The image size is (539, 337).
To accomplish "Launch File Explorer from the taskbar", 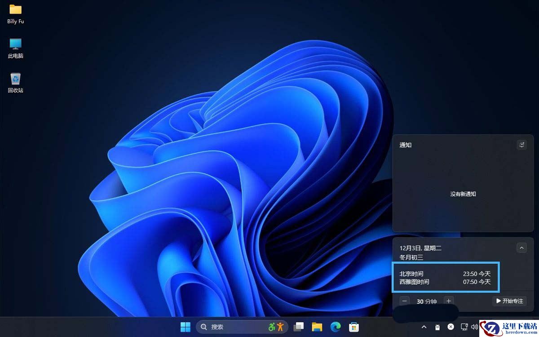I will [317, 327].
